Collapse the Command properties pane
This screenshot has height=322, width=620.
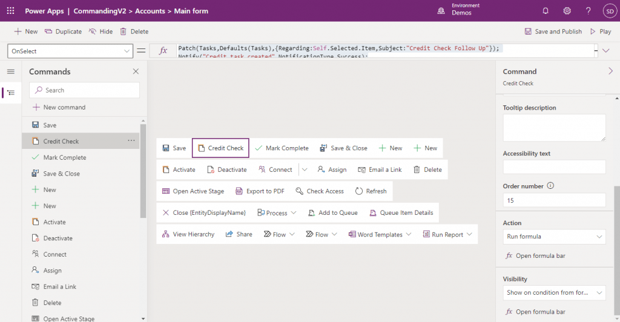(x=610, y=71)
